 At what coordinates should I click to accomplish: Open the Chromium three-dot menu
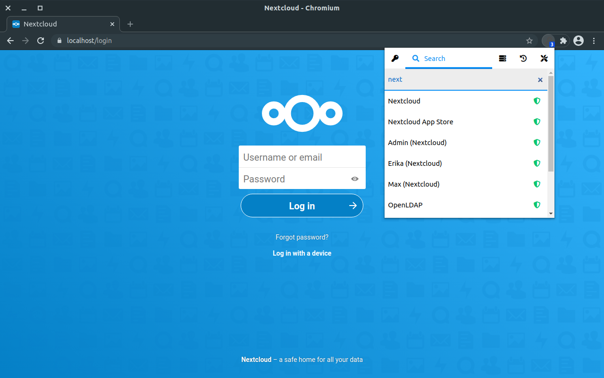[x=594, y=41]
